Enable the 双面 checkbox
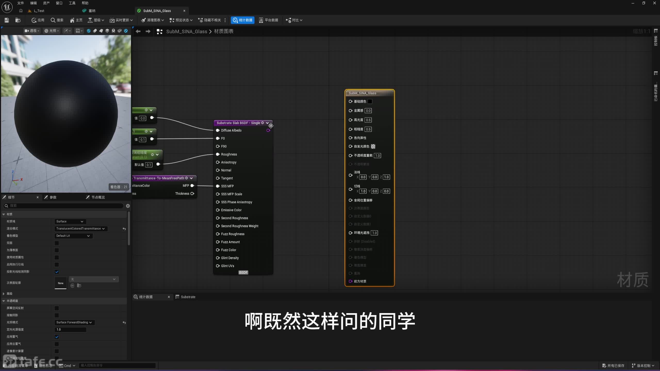Image resolution: width=660 pixels, height=371 pixels. point(57,243)
